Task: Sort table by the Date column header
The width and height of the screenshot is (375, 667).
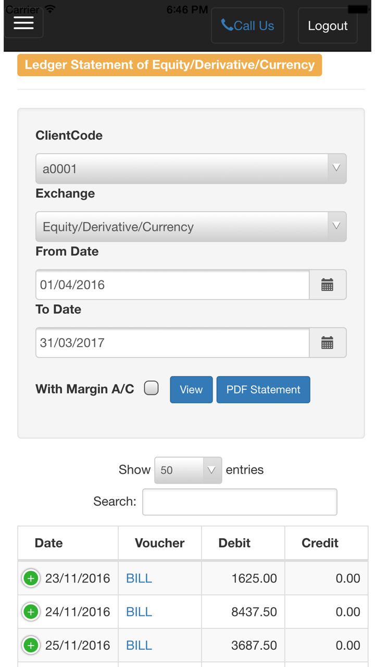Action: (49, 543)
